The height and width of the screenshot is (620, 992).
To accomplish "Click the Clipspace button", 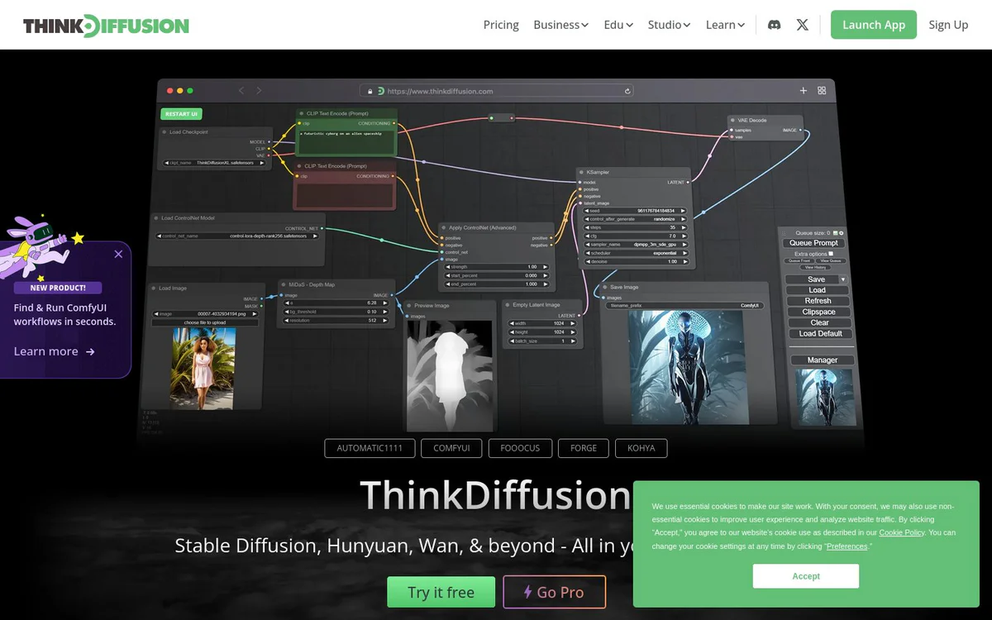I will click(x=818, y=312).
